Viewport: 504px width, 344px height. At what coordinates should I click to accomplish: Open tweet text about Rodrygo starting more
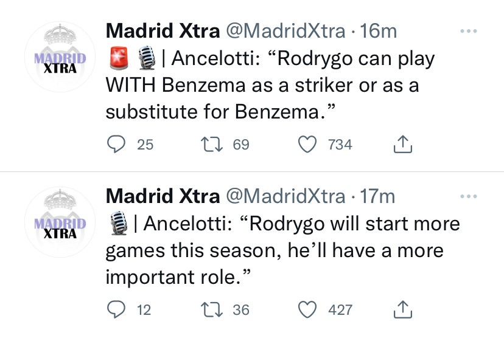click(280, 250)
